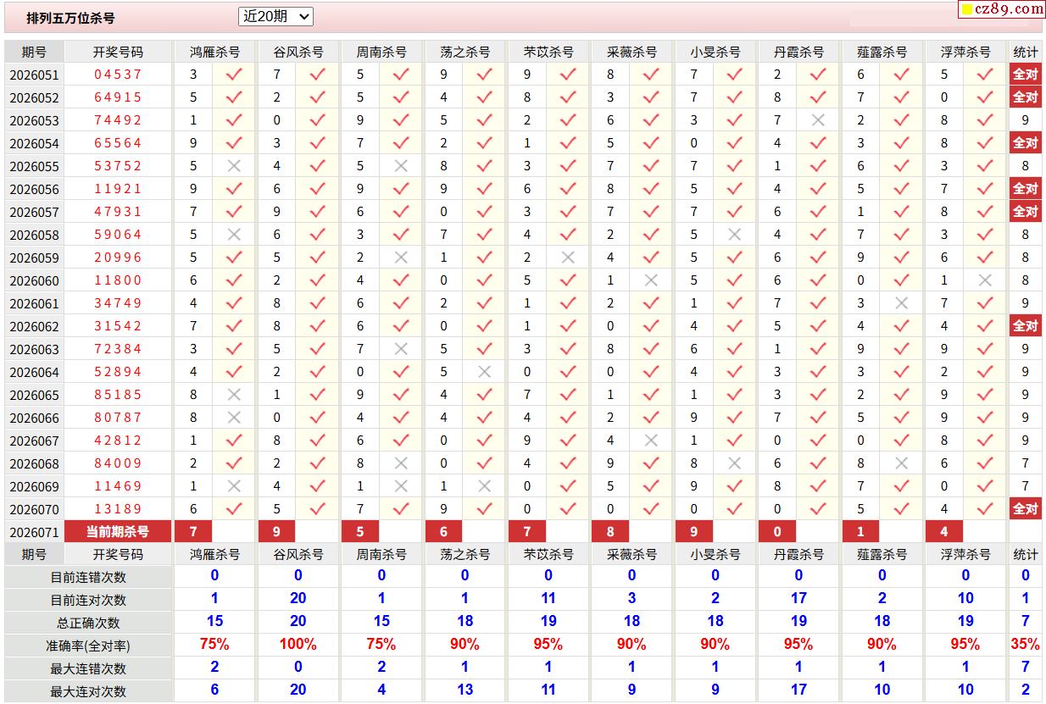Click the cz89.com site logo
Screen dimensions: 1046x704
click(x=1009, y=9)
